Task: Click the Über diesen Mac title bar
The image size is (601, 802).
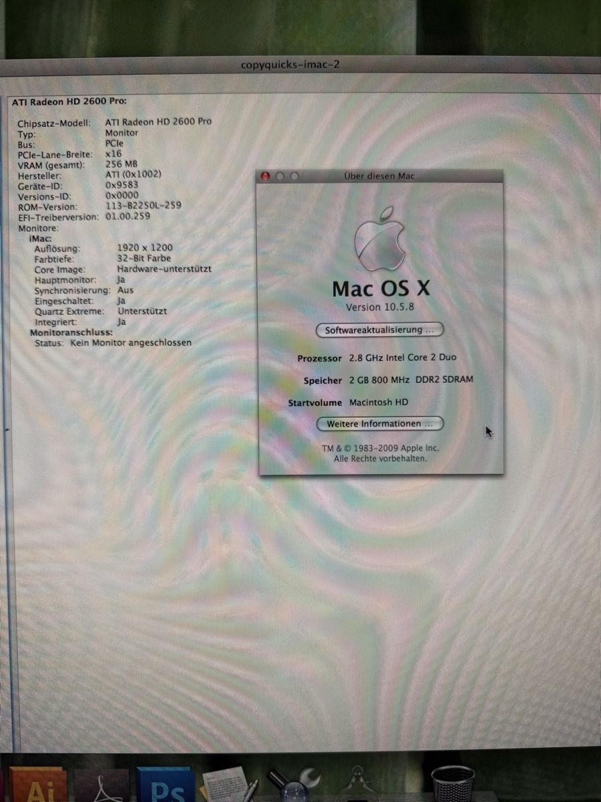Action: (379, 176)
